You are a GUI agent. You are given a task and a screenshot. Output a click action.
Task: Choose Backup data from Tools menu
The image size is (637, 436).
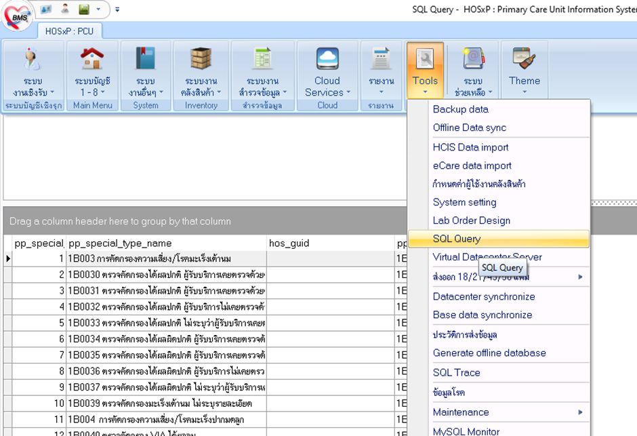click(x=499, y=109)
